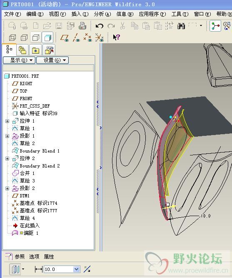
Task: Open the 插入(I) menu
Action: click(80, 14)
